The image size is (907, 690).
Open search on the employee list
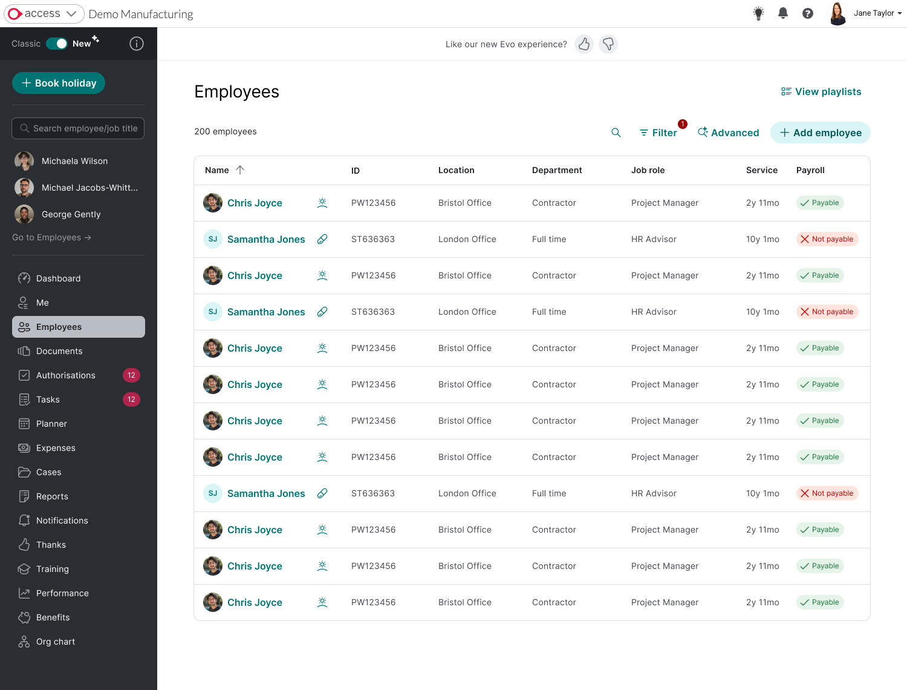[616, 132]
